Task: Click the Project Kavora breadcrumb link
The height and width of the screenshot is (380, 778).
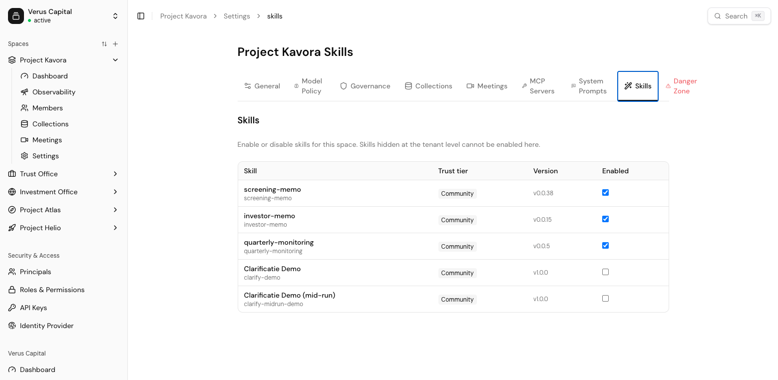Action: (183, 16)
